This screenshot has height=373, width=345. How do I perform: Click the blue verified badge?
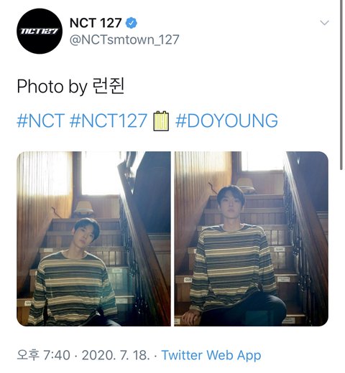(132, 23)
